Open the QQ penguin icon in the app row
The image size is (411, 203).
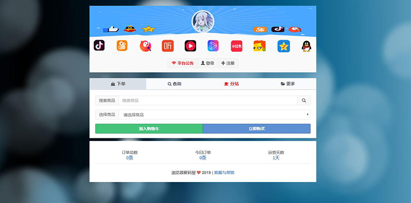pos(306,46)
